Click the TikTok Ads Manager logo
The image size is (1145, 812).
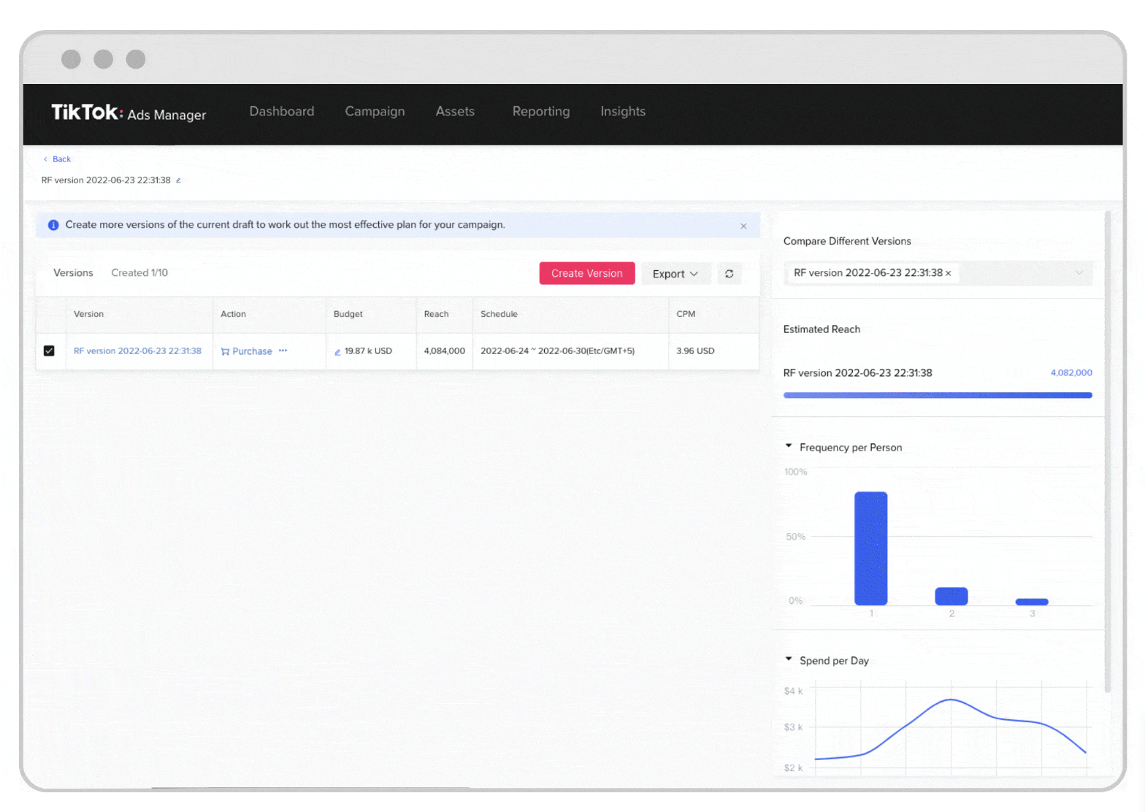[x=129, y=112]
